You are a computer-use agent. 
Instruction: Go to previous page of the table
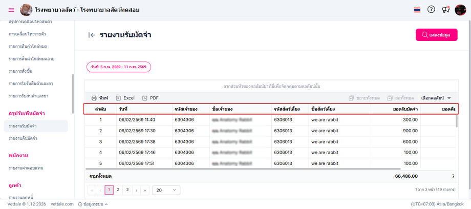point(100,190)
